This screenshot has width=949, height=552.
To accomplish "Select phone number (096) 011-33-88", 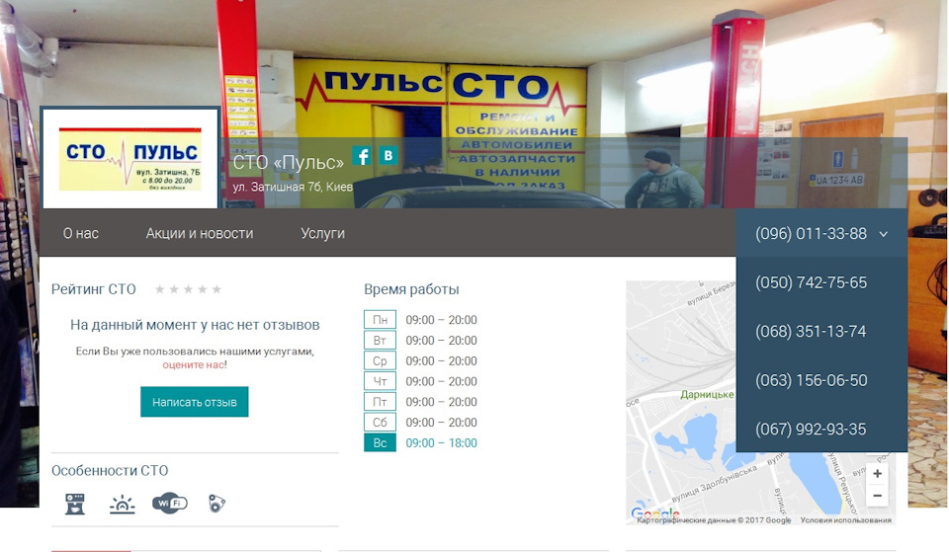I will click(811, 234).
